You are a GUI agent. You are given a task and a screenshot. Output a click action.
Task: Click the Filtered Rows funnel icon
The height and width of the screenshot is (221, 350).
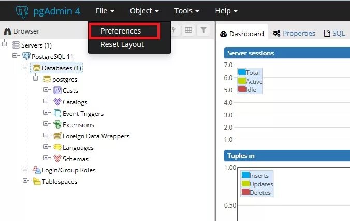[x=203, y=30]
